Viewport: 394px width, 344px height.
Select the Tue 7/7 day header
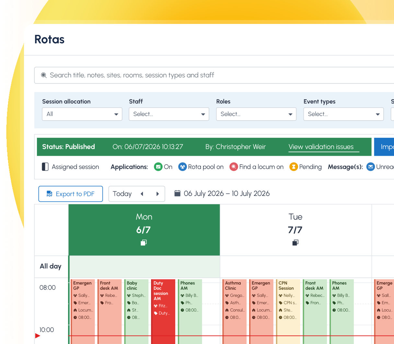point(295,230)
